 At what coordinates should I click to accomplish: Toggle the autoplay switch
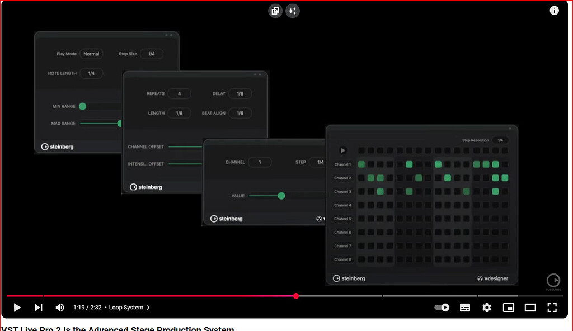coord(442,307)
